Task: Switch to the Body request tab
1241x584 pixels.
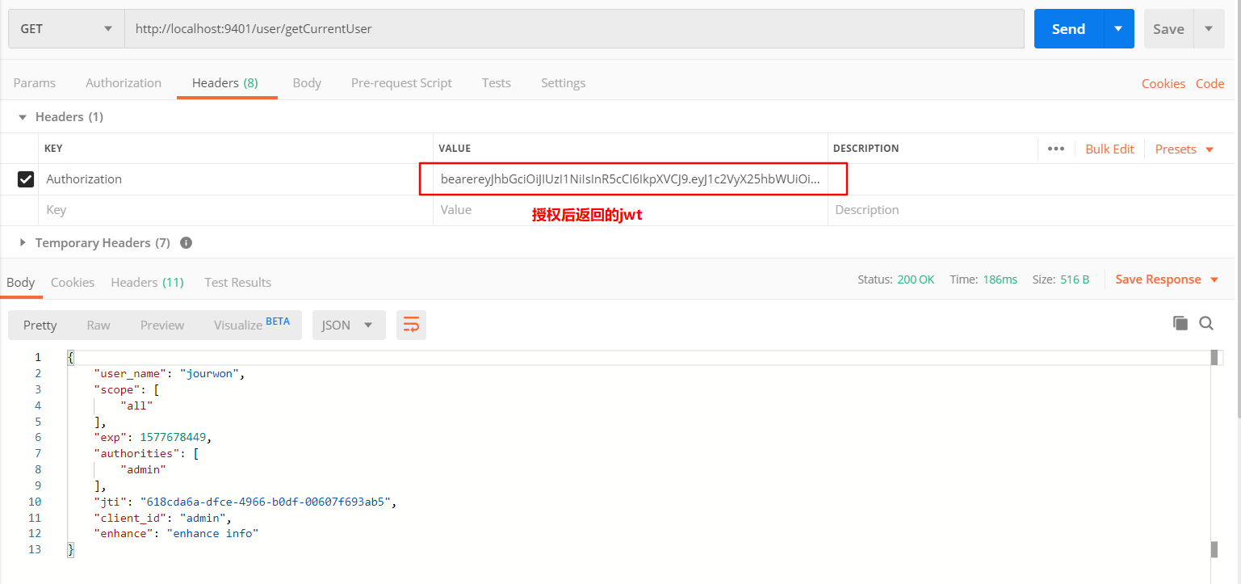Action: (x=307, y=82)
